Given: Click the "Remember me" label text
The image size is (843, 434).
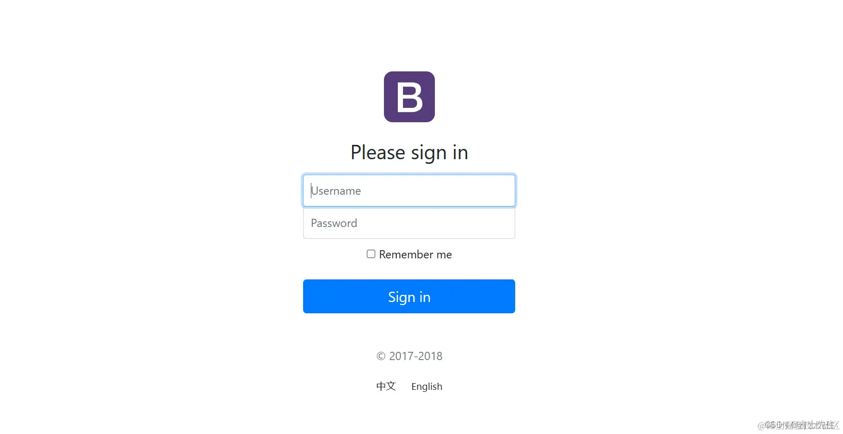Looking at the screenshot, I should (x=415, y=255).
